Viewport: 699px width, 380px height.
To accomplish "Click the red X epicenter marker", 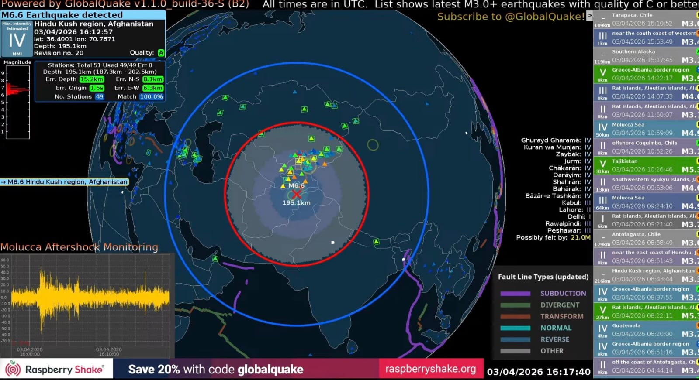I will [297, 194].
